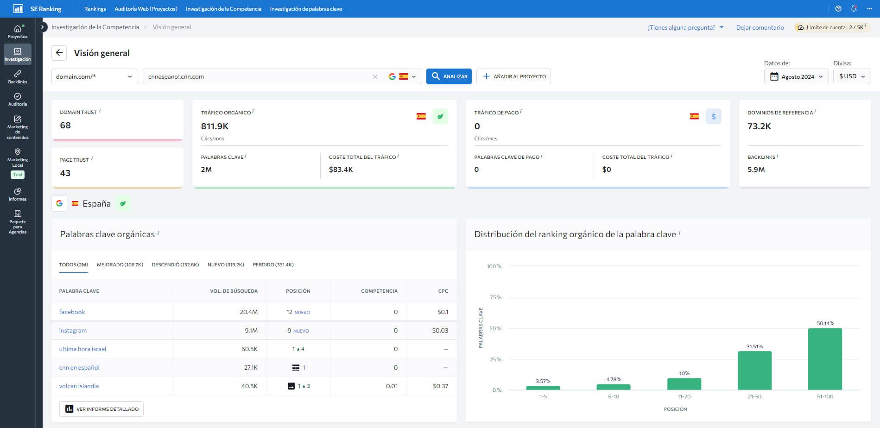Go back with the arrow button
Image resolution: width=880 pixels, height=428 pixels.
click(x=59, y=53)
